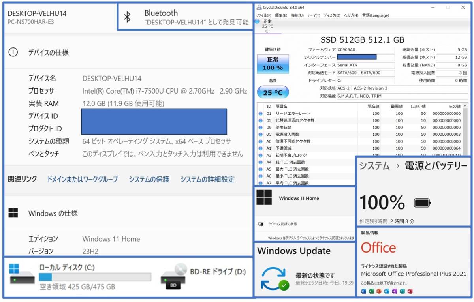Click the status dot for 最大 TLC 消去回数 row

260,169
